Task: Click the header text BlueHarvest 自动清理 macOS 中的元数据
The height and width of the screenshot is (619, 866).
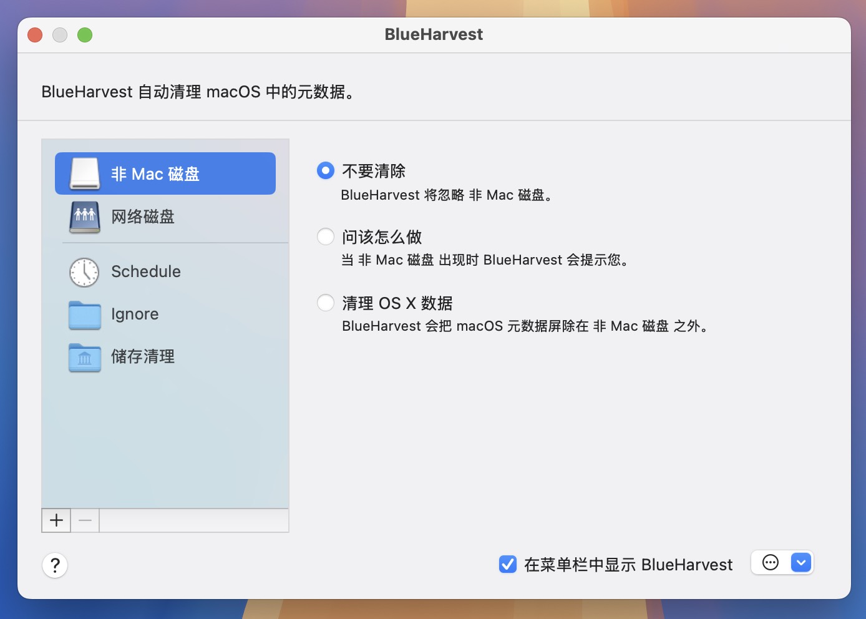Action: coord(198,92)
